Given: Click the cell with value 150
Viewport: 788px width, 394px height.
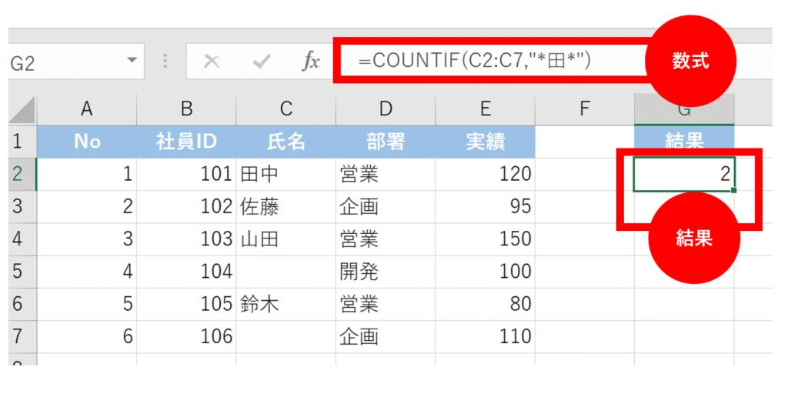Looking at the screenshot, I should [485, 239].
